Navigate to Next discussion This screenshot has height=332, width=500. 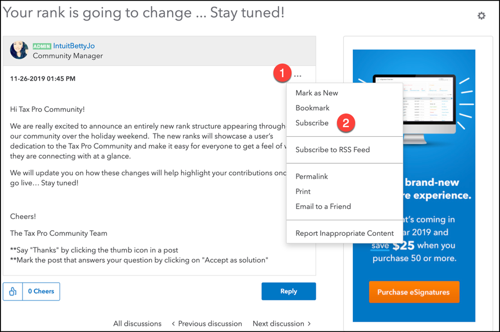[282, 323]
